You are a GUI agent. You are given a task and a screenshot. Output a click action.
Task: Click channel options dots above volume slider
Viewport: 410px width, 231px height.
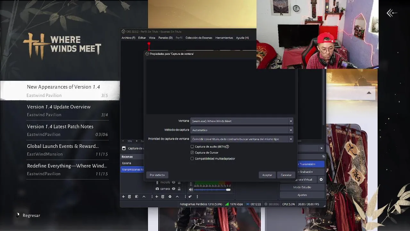[191, 184]
